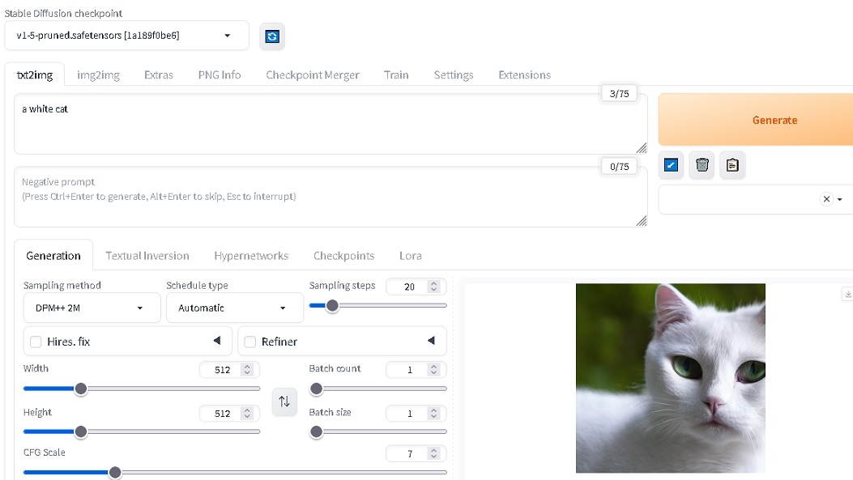Expand the Refiner section arrow
Viewport: 853px width, 480px height.
(431, 341)
